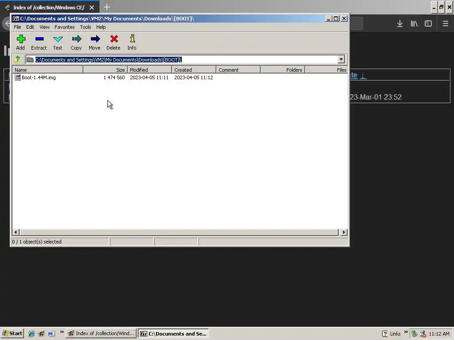This screenshot has width=454, height=340.
Task: Expand the quick launch overflow chevron
Action: [62, 332]
